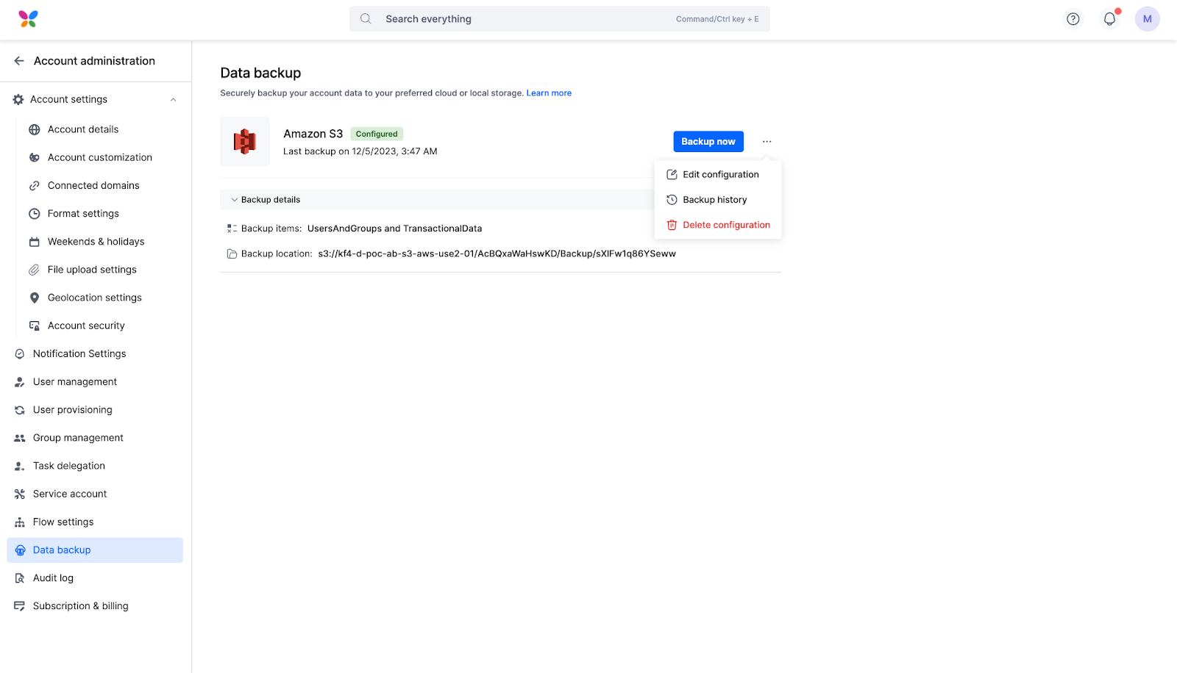Open the notifications bell

pos(1109,19)
